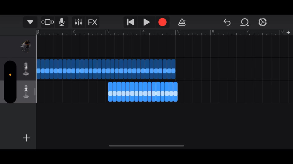Image resolution: width=293 pixels, height=164 pixels.
Task: Open the browser dropdown triangle
Action: point(30,22)
